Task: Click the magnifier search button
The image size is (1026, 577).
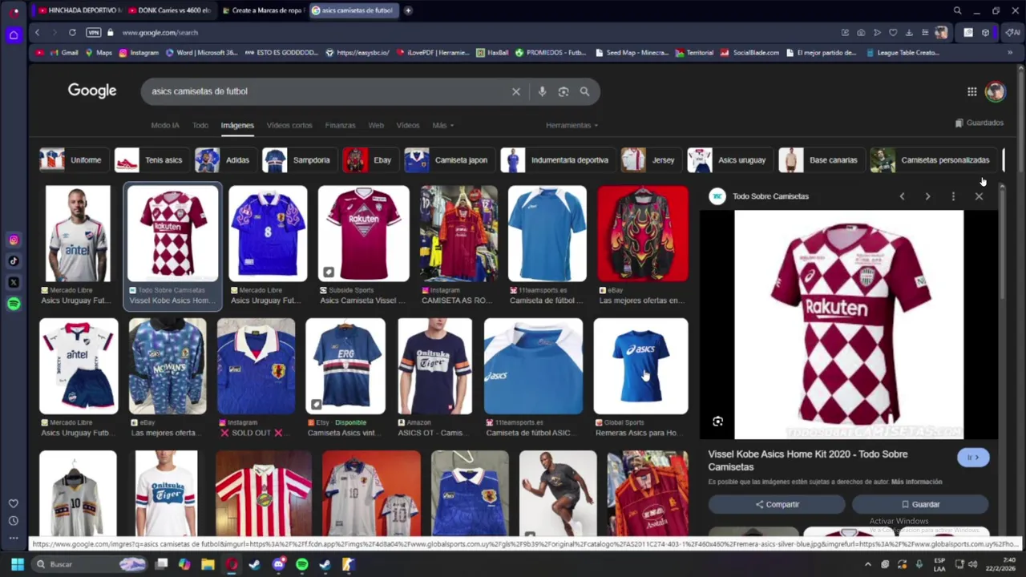Action: click(584, 91)
